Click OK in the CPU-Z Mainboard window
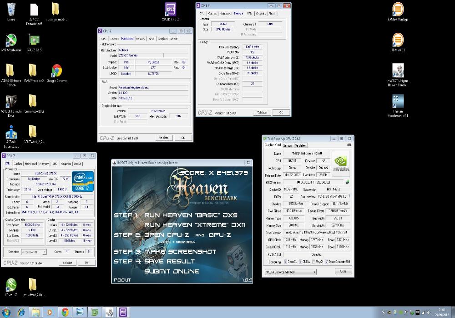Viewport: 455px width, 318px height. point(183,138)
